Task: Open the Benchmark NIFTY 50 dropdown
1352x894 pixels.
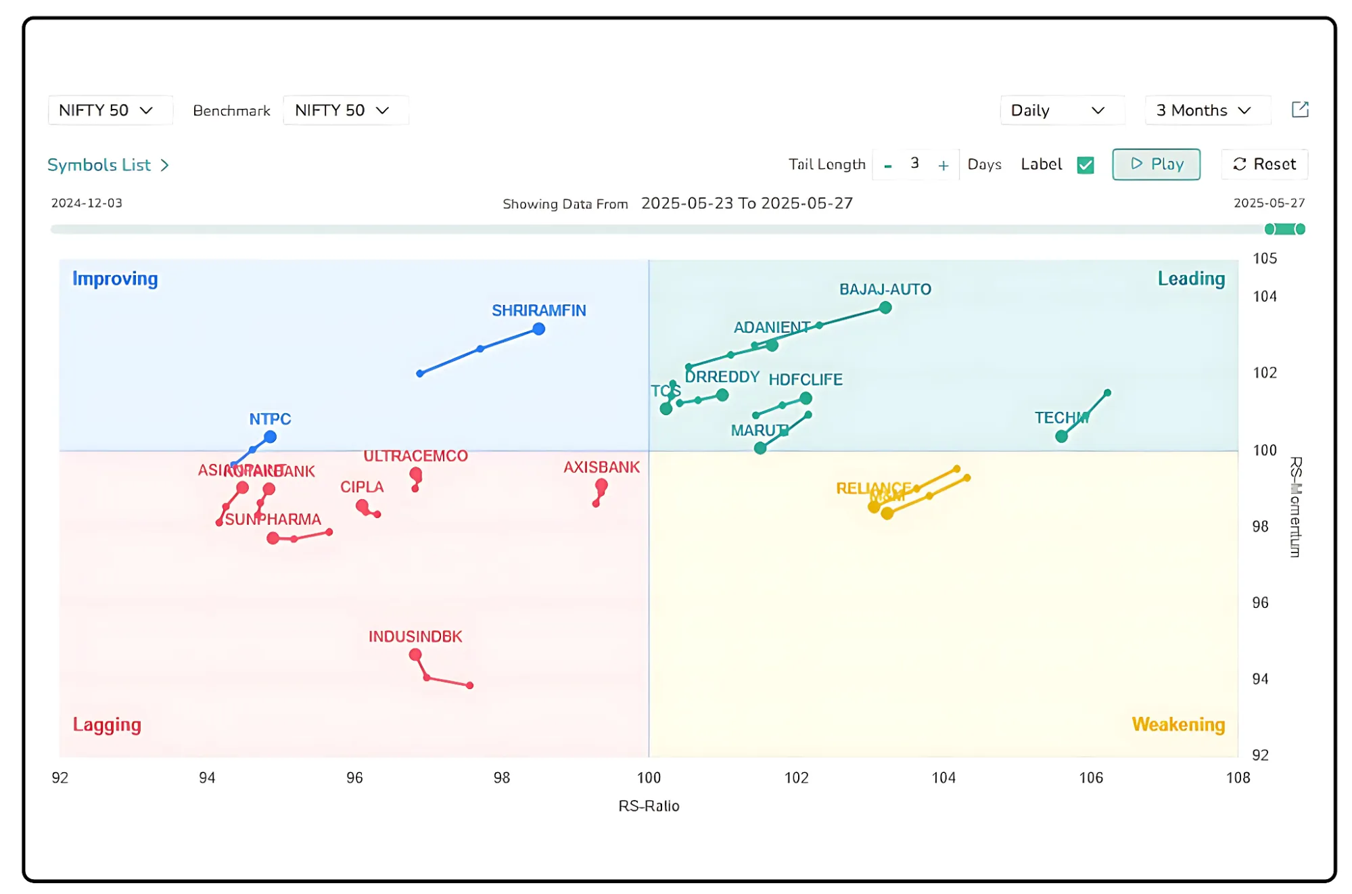Action: tap(344, 110)
